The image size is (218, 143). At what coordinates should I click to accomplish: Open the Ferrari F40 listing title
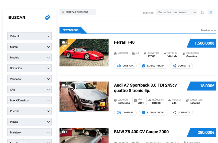[x=124, y=42]
